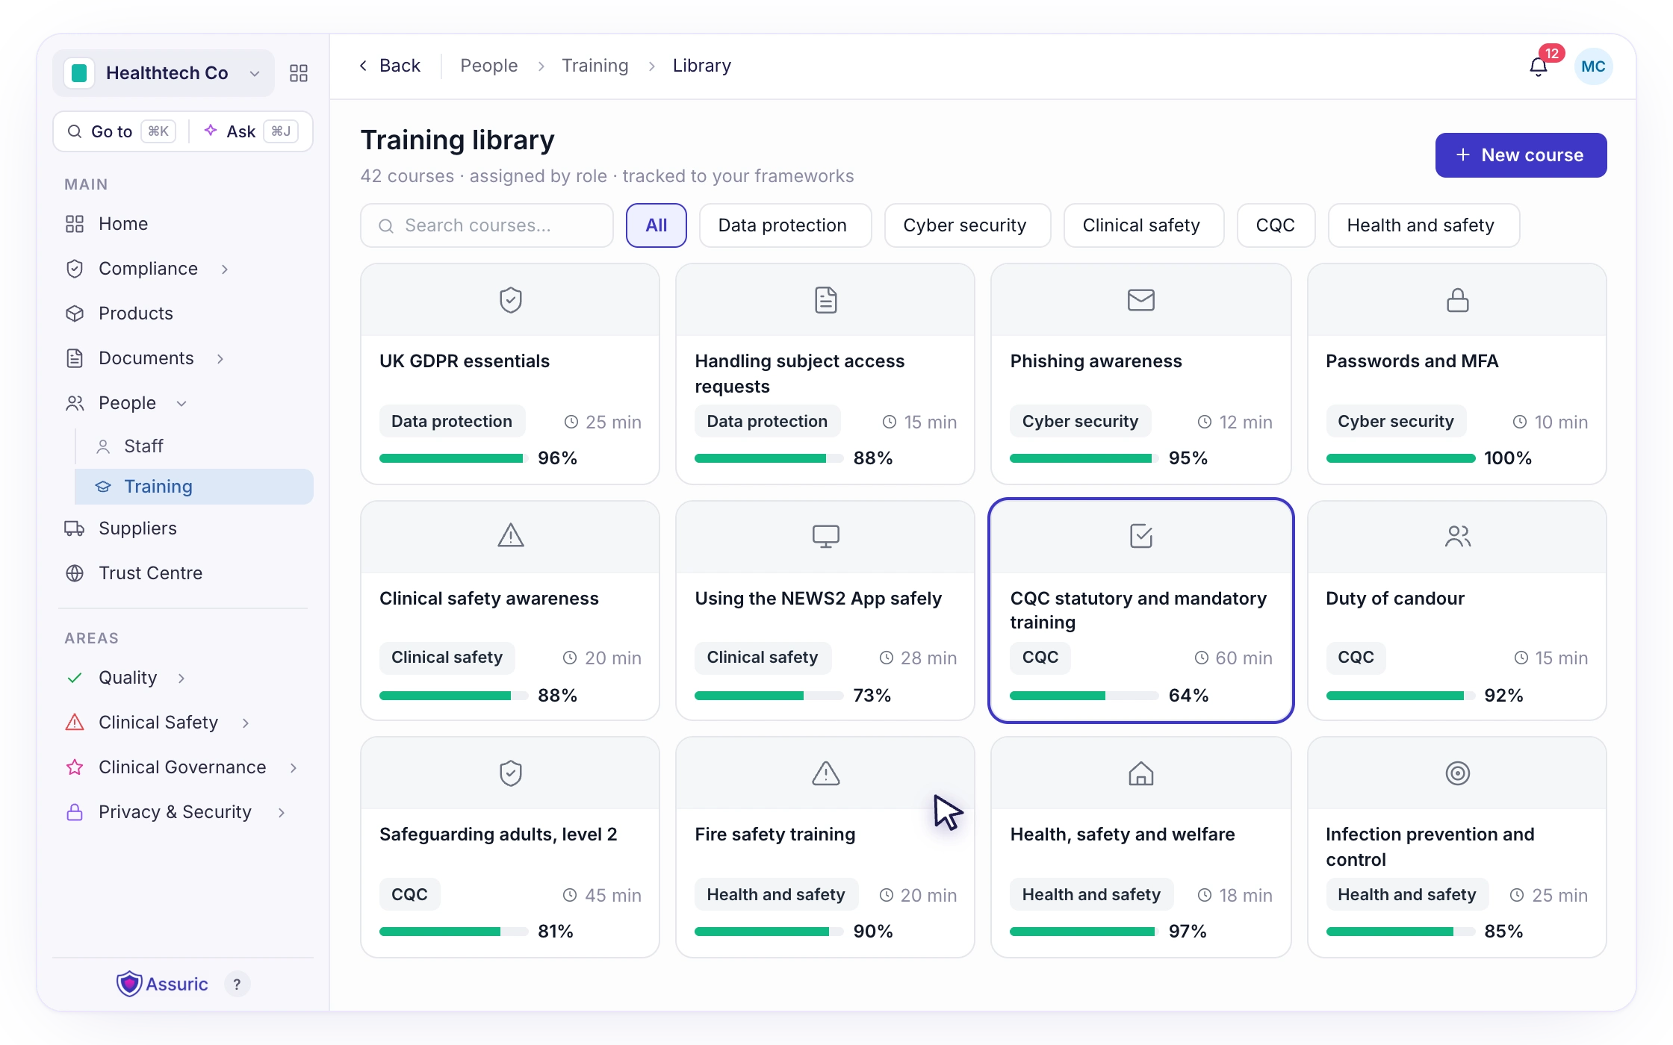Open the Healthtech Co workspace dropdown
This screenshot has width=1673, height=1045.
[164, 72]
